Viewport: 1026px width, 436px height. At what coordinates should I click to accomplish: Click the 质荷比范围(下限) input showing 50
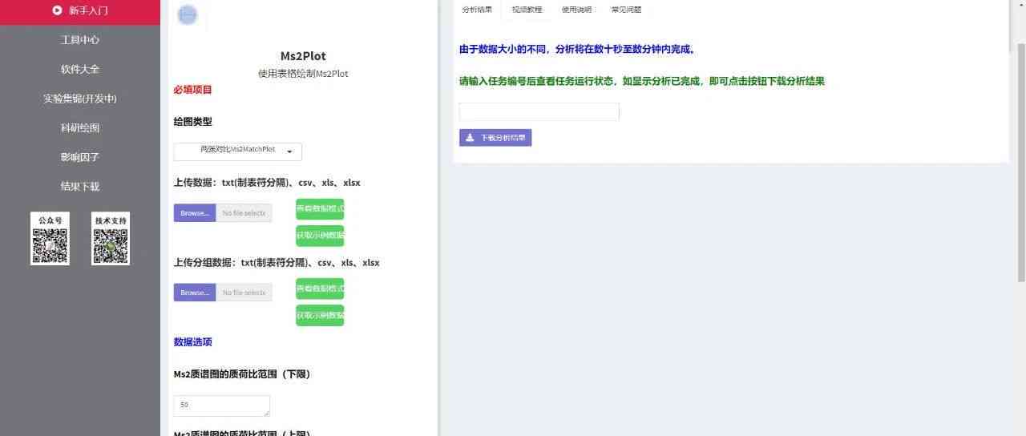point(222,406)
